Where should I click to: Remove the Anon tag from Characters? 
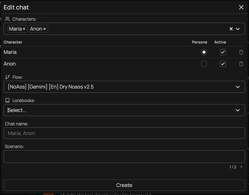[x=45, y=29]
